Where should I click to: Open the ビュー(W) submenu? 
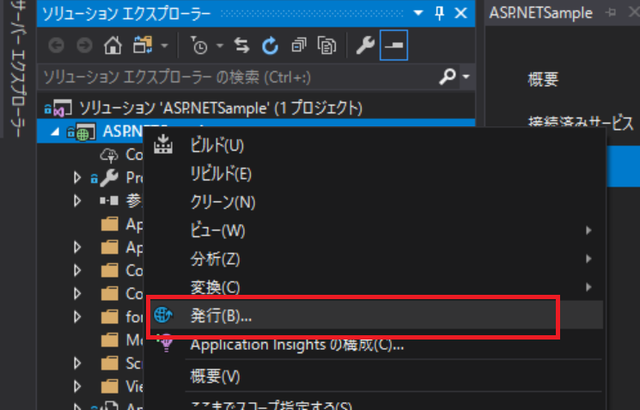tap(375, 230)
